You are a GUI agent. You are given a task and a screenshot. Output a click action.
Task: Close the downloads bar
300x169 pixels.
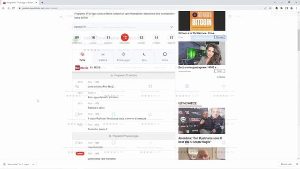point(297,164)
